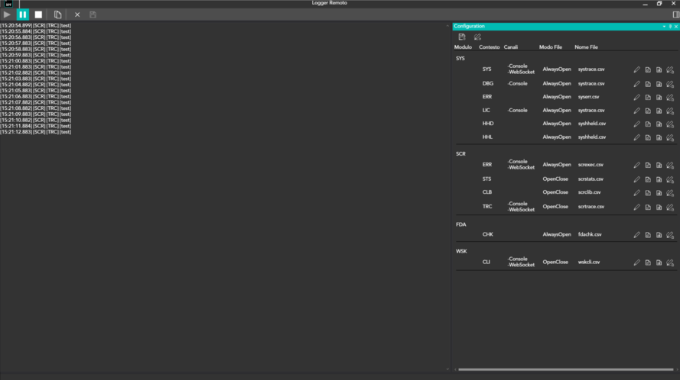Image resolution: width=680 pixels, height=380 pixels.
Task: Click the second file icon in screxec.csv row
Action: point(659,165)
